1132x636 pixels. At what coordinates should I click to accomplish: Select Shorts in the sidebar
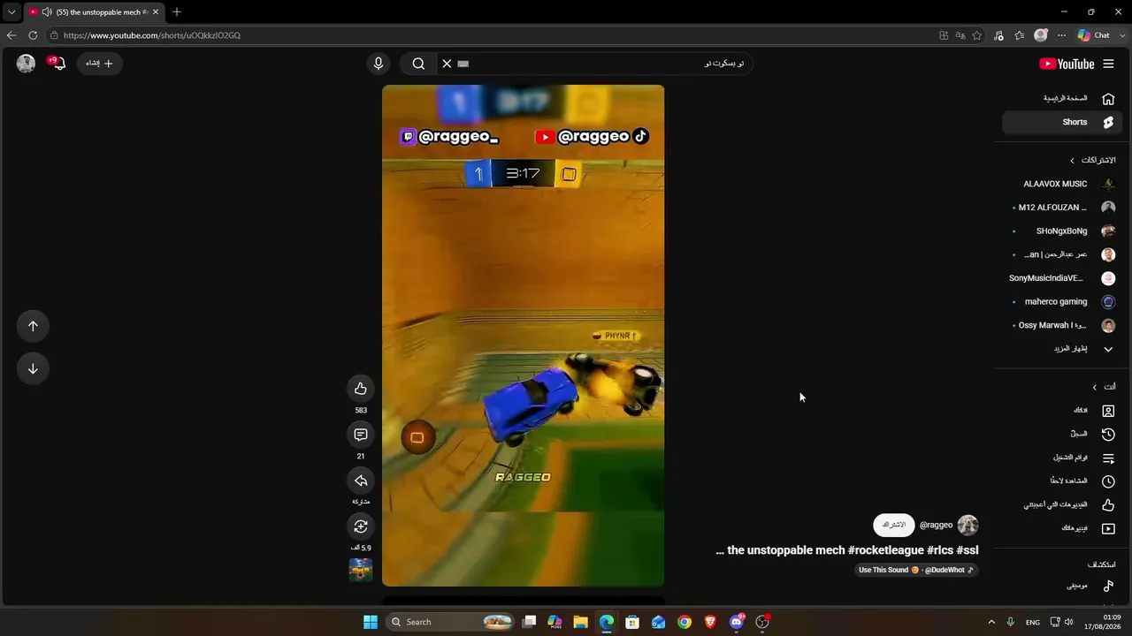coord(1062,122)
